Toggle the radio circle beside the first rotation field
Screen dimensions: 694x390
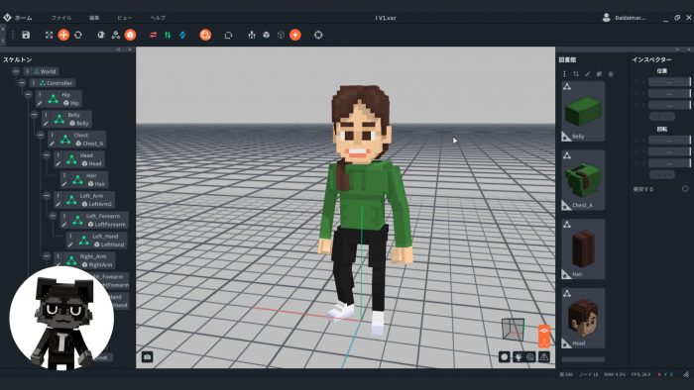coord(637,140)
